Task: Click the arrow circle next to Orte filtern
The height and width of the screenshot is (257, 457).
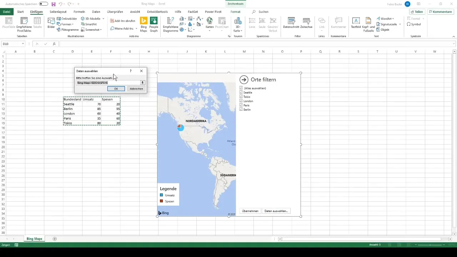Action: tap(244, 80)
